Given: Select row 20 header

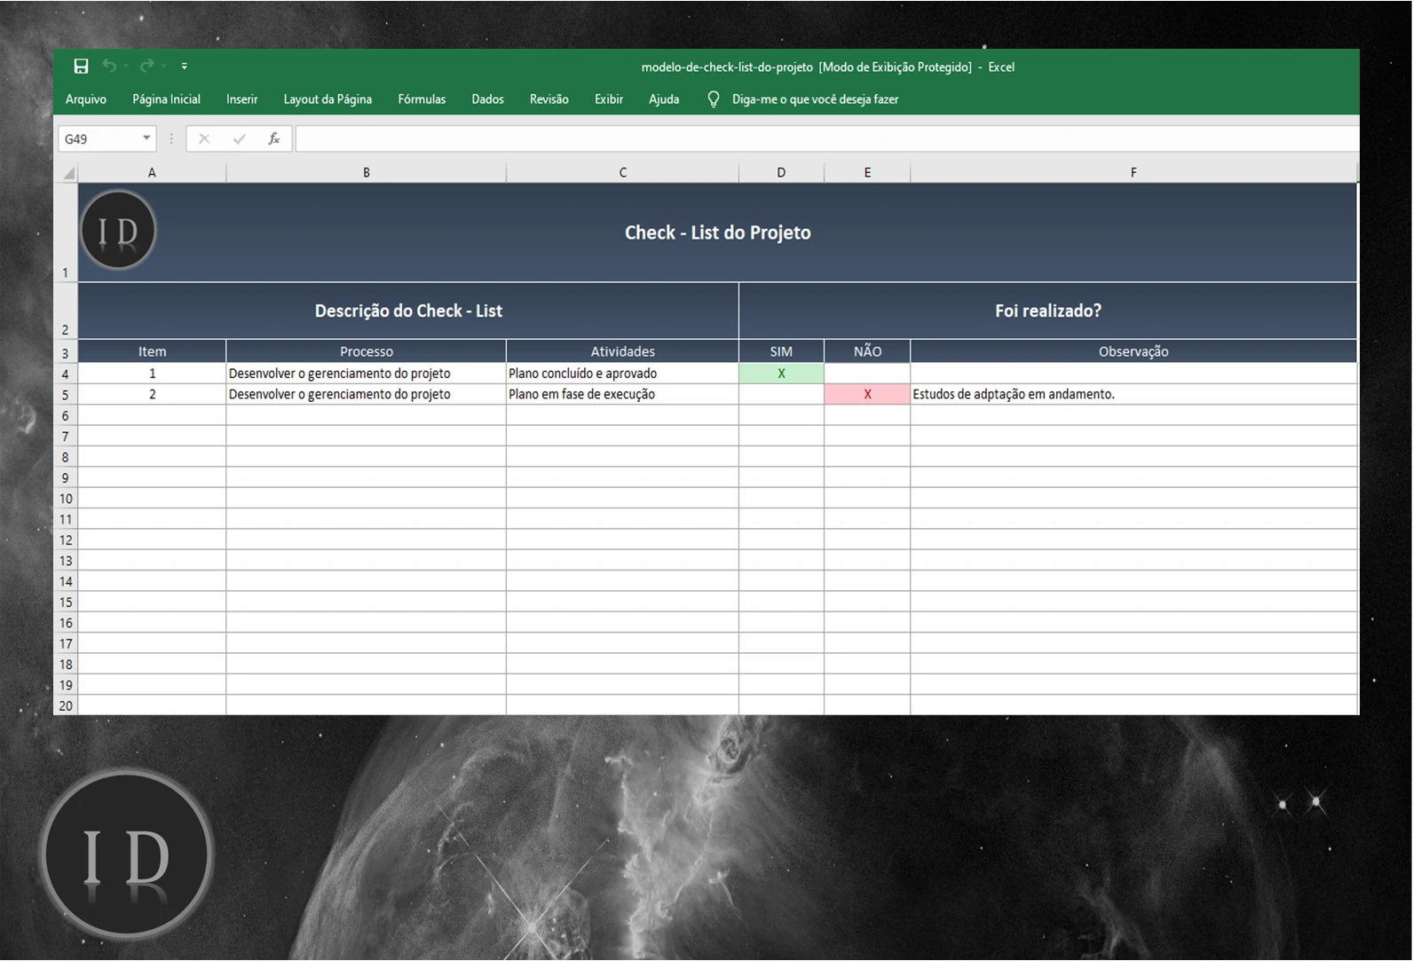Looking at the screenshot, I should point(66,705).
